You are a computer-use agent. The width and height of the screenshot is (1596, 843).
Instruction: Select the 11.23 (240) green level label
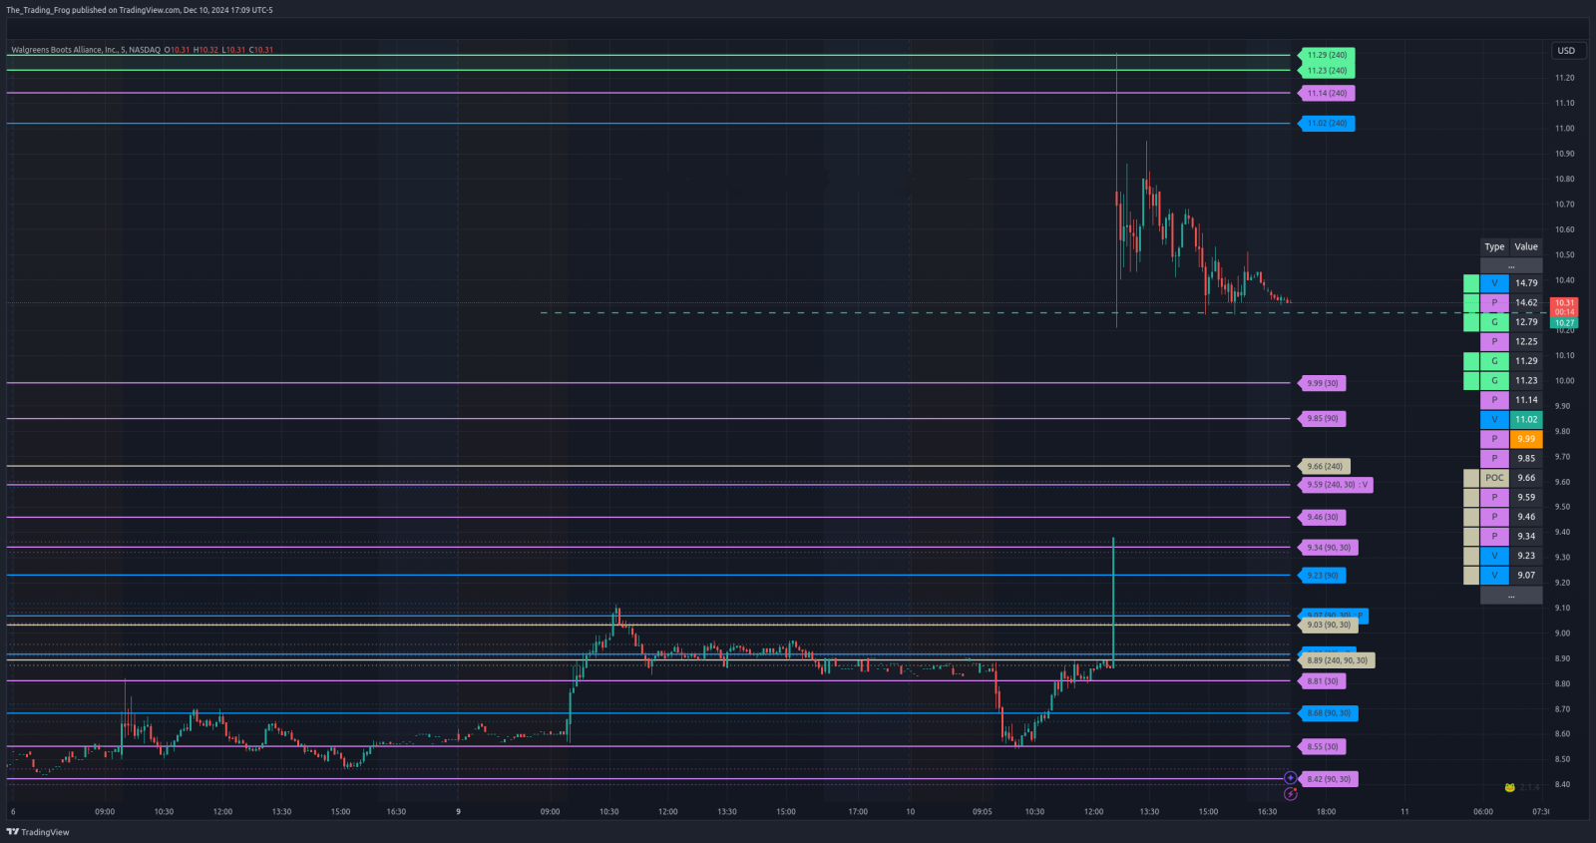pyautogui.click(x=1326, y=71)
